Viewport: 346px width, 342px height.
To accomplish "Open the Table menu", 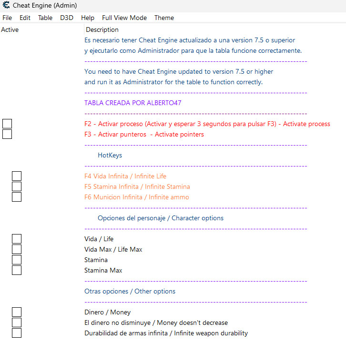I will 45,18.
